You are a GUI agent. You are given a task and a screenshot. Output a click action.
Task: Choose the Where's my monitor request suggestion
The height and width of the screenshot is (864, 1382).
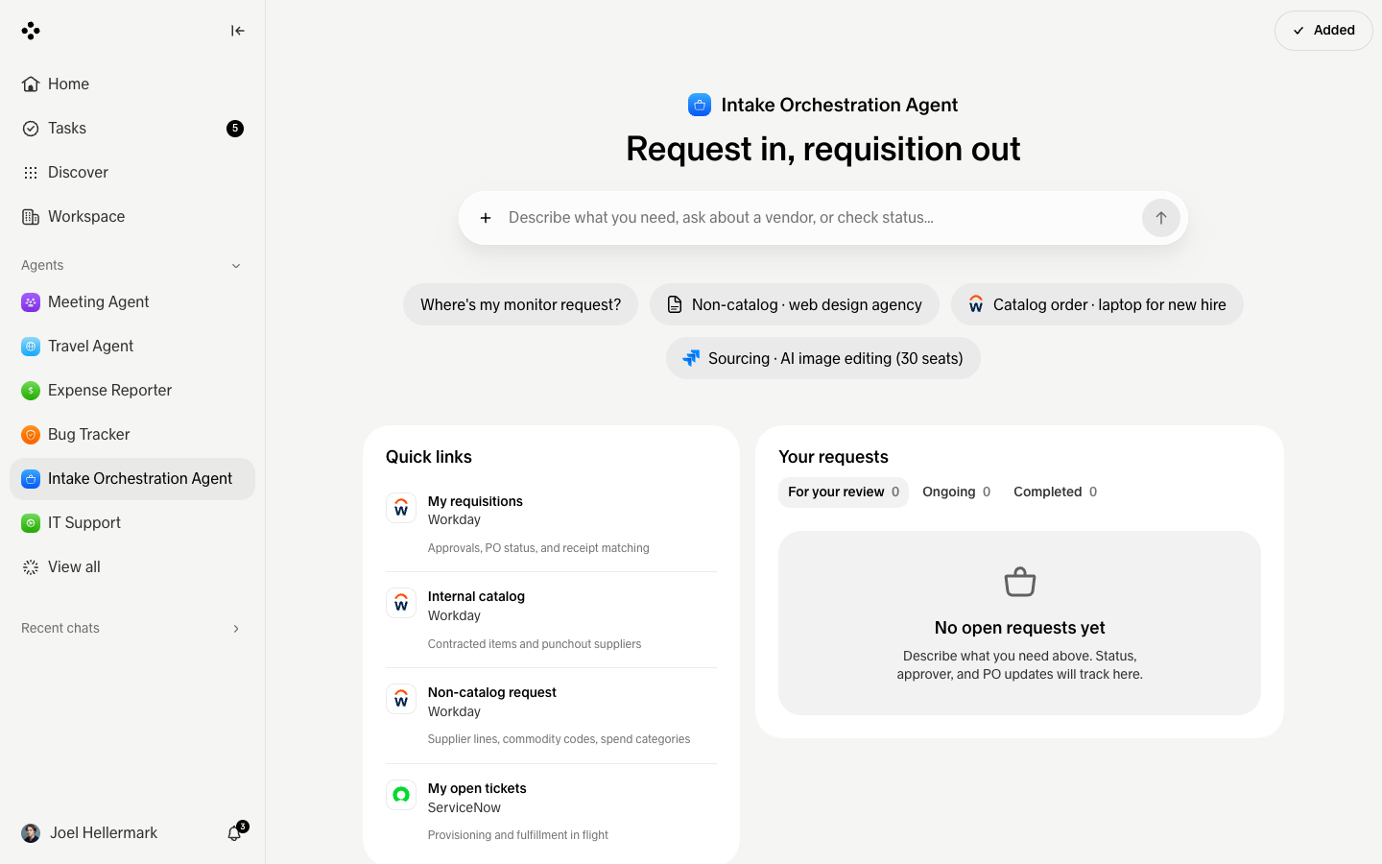[520, 304]
